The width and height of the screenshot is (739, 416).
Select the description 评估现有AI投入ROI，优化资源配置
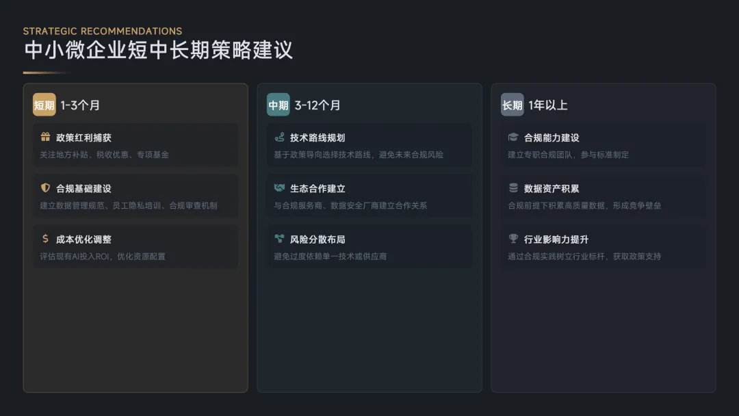(x=103, y=257)
